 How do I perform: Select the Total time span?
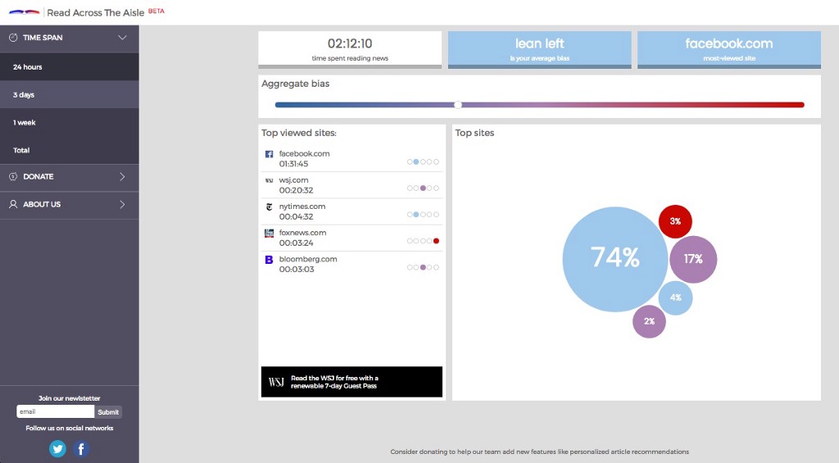click(70, 151)
